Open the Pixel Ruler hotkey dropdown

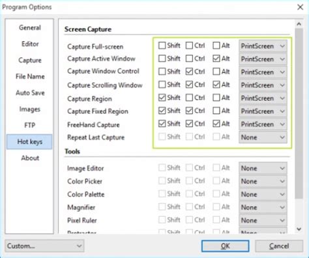pyautogui.click(x=263, y=220)
